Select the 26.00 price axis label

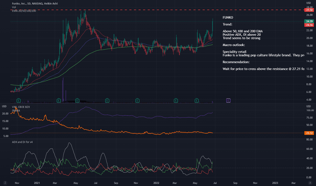coord(309,15)
